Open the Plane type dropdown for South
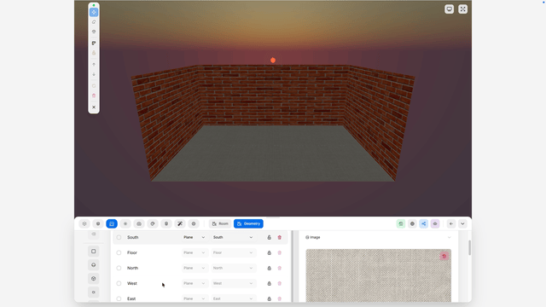 click(x=195, y=237)
